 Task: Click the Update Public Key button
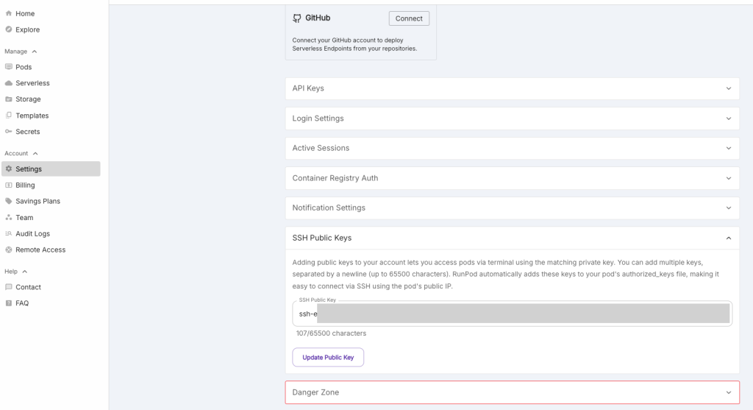[x=328, y=358]
